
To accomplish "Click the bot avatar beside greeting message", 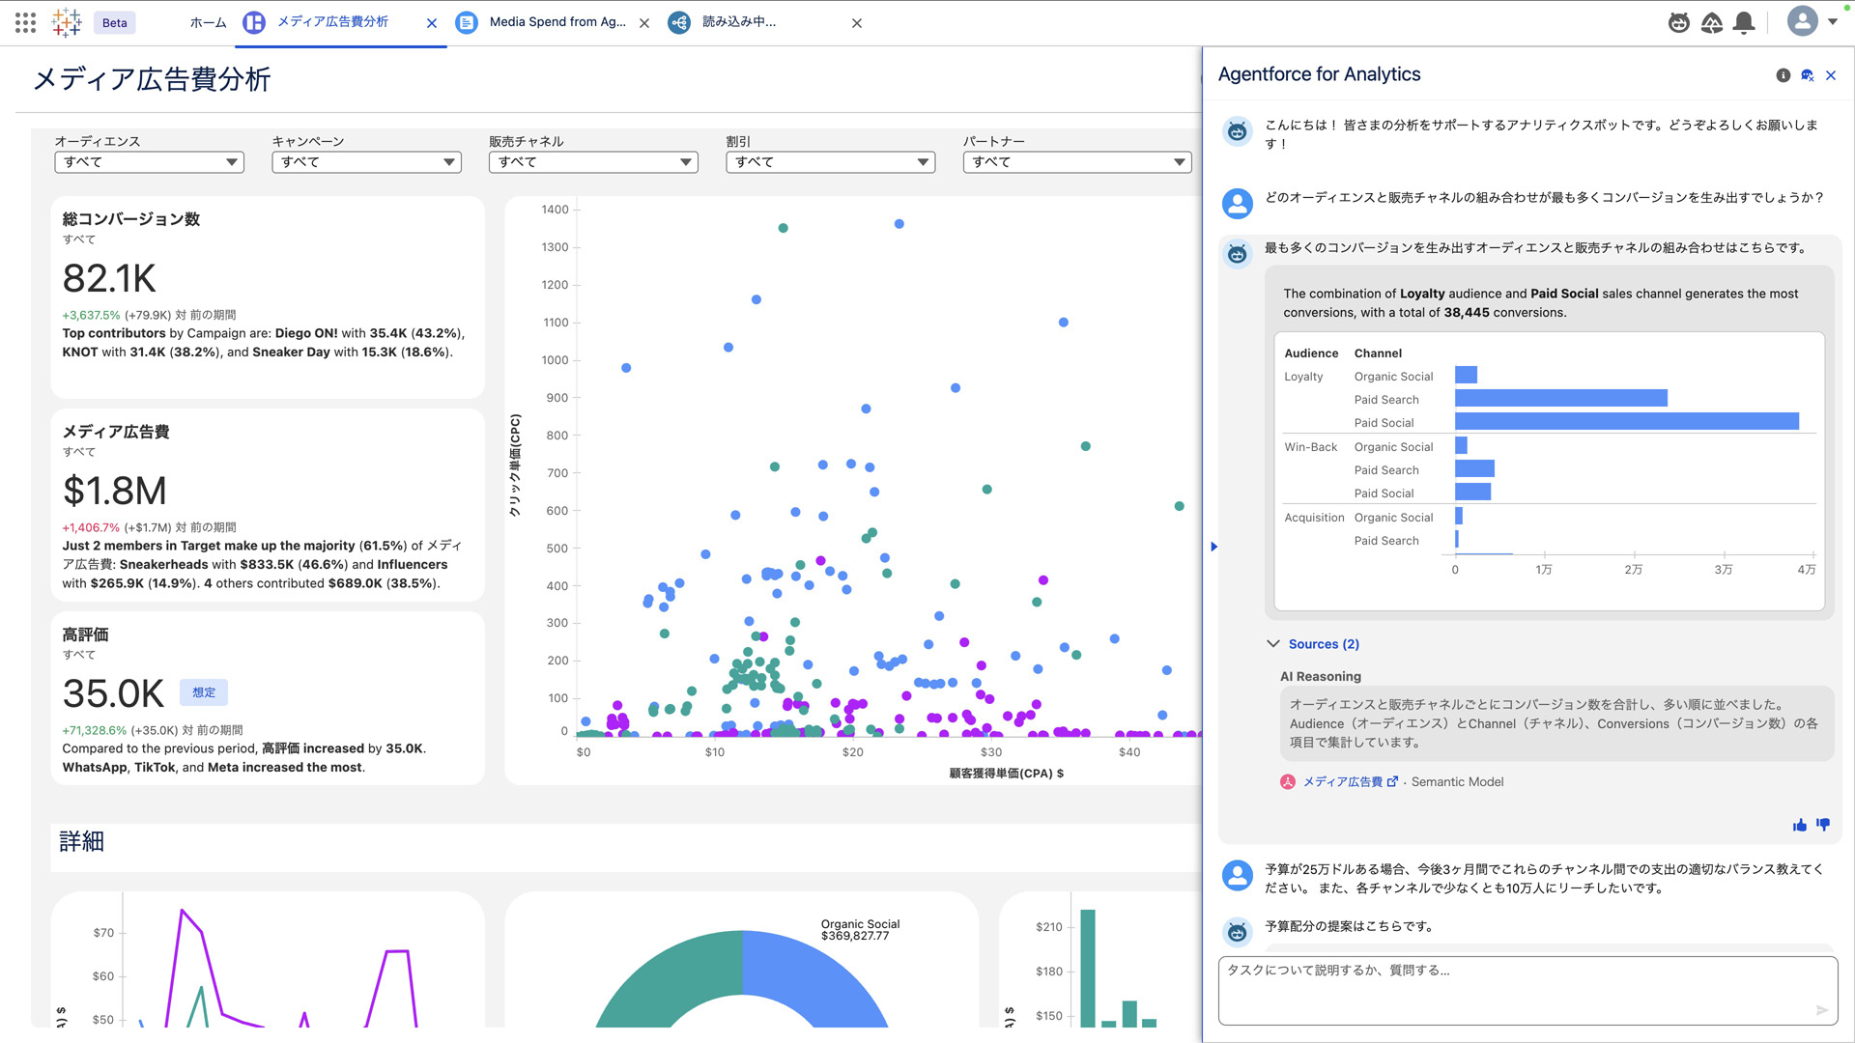I will pos(1238,131).
